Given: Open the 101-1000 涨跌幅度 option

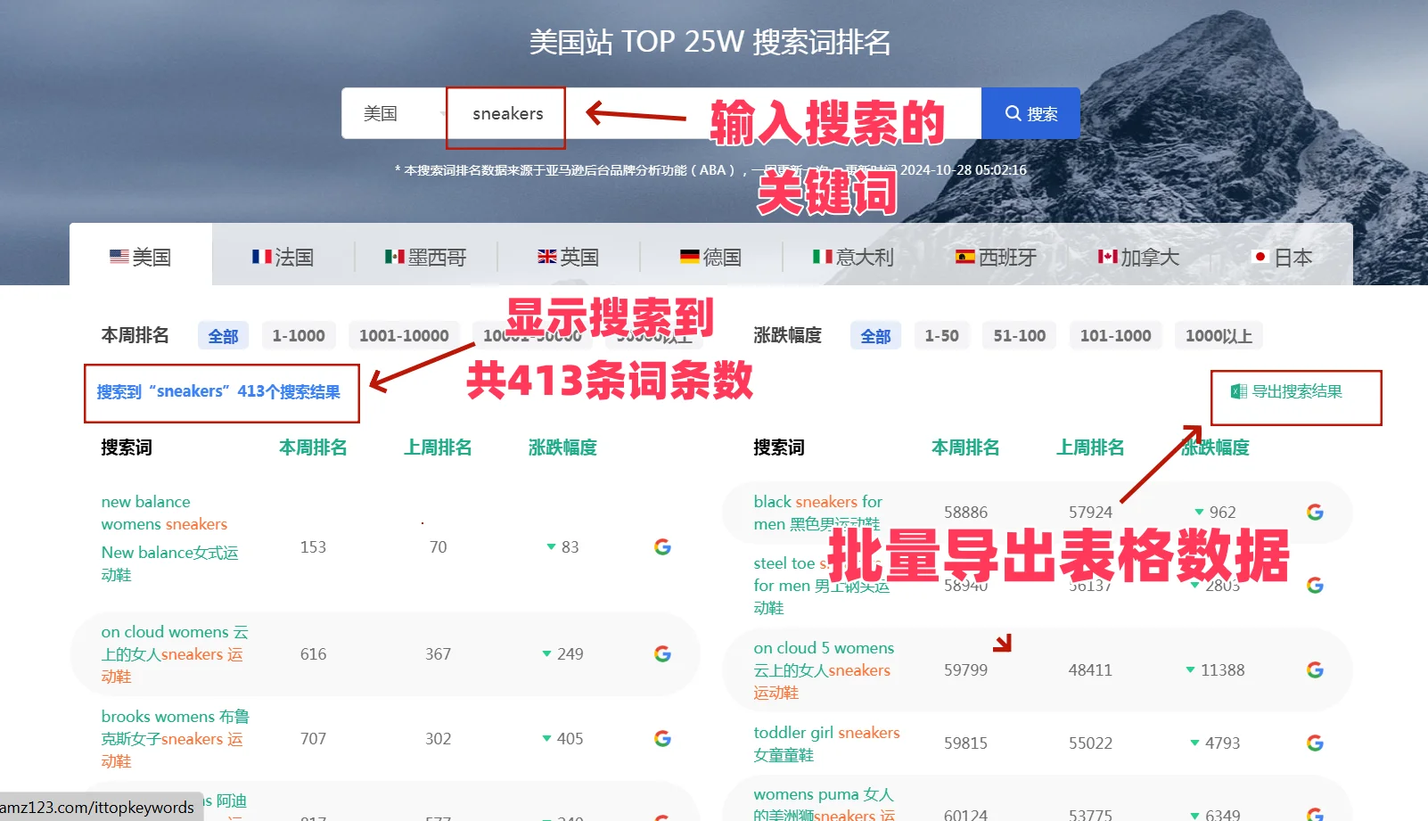Looking at the screenshot, I should point(1115,335).
